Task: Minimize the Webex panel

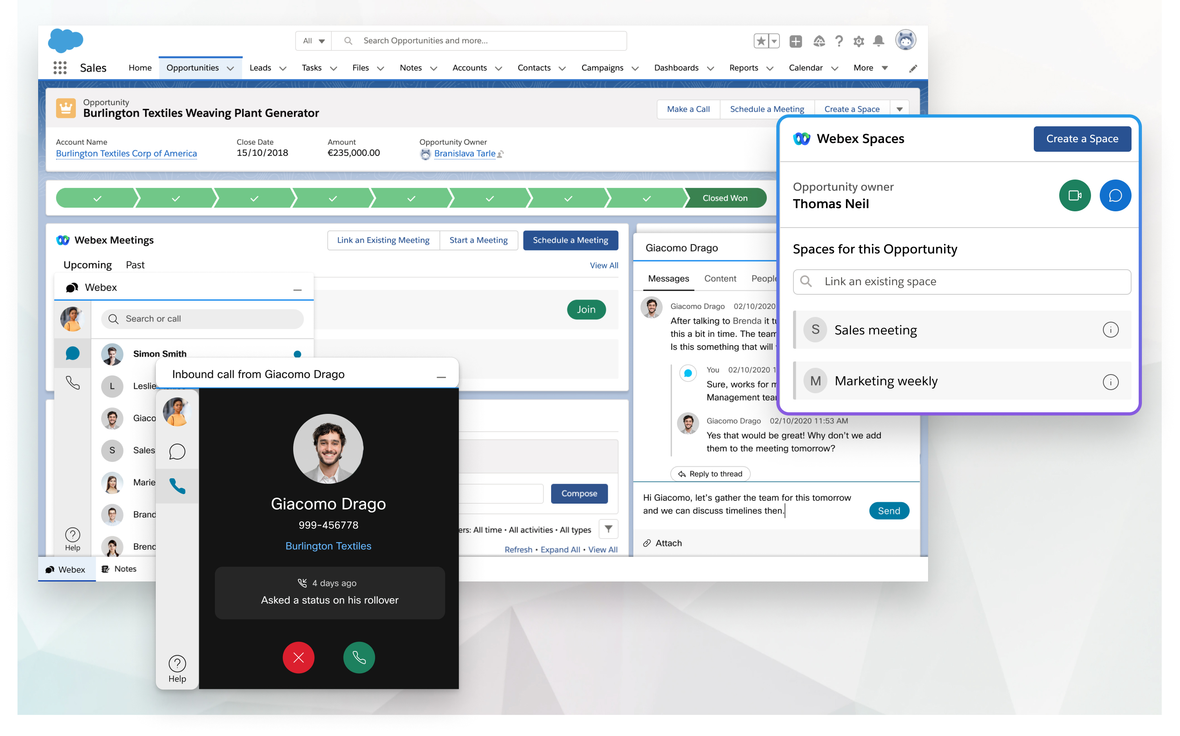Action: pyautogui.click(x=297, y=289)
